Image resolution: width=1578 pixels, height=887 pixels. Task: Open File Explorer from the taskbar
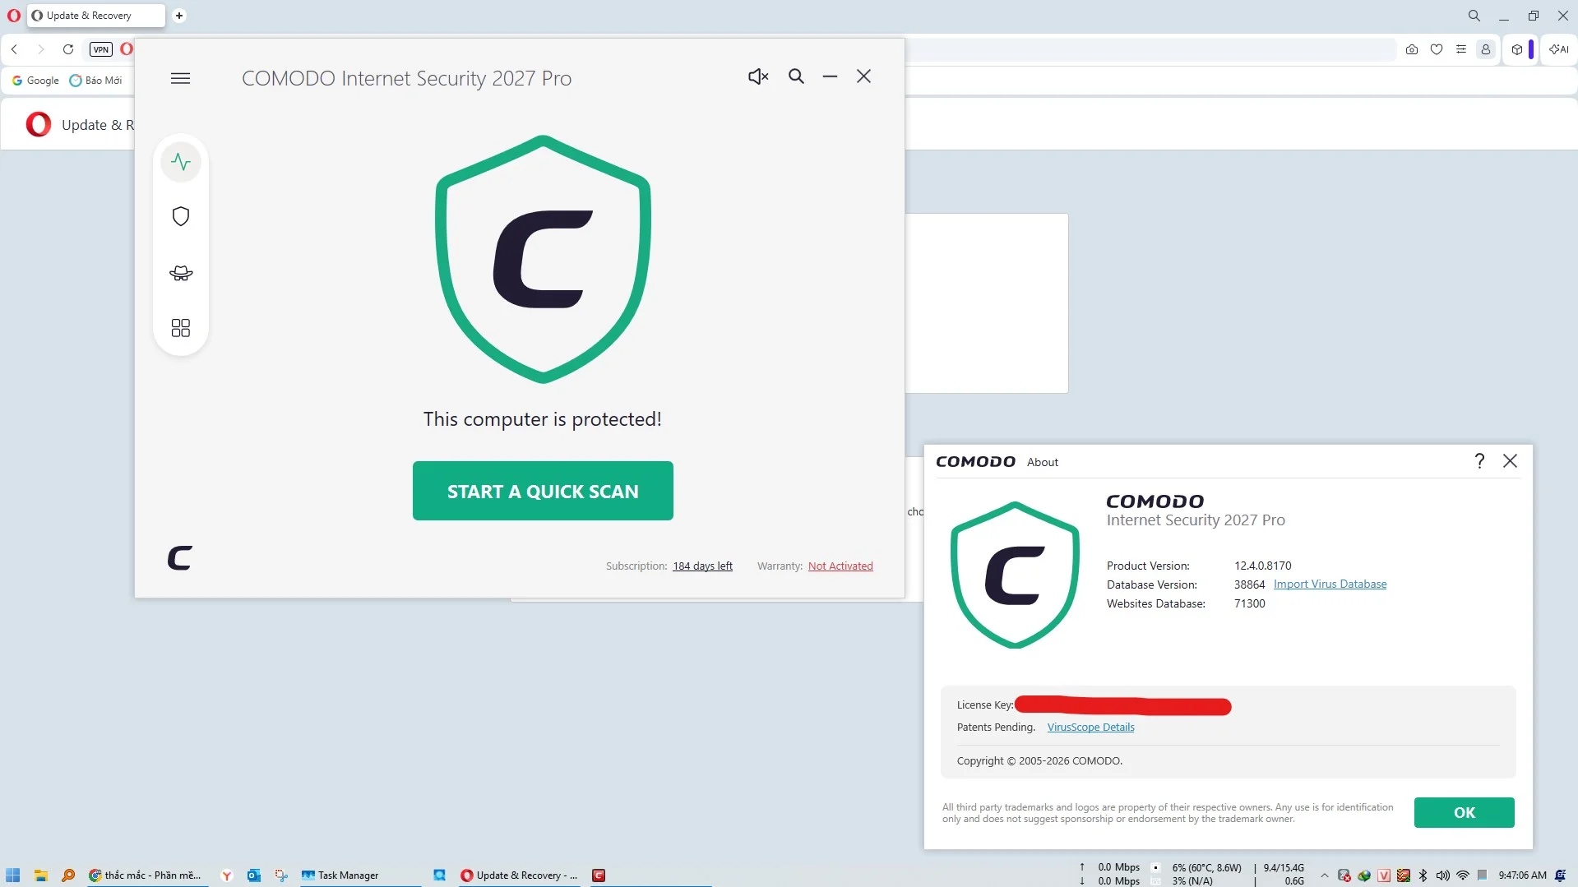coord(40,875)
